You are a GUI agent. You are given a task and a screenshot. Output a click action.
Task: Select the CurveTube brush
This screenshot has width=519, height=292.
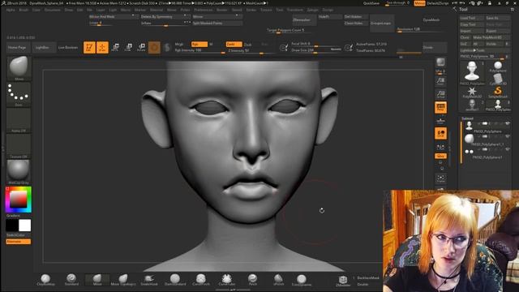pos(227,280)
